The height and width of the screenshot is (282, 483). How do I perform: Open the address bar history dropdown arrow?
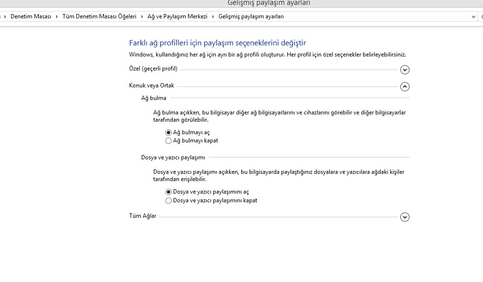[473, 16]
